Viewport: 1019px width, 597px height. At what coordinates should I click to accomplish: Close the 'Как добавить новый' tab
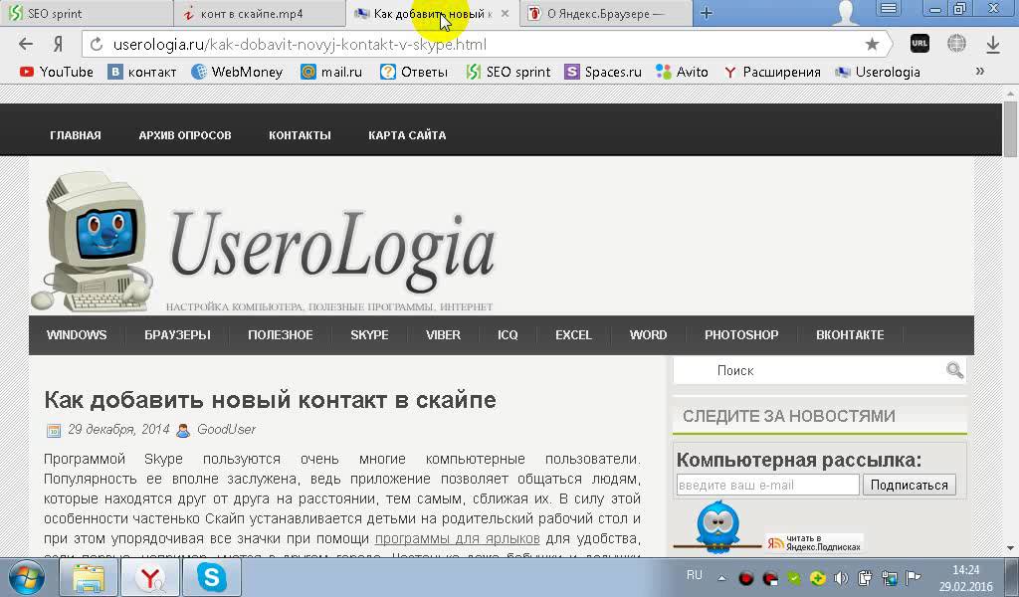(505, 14)
